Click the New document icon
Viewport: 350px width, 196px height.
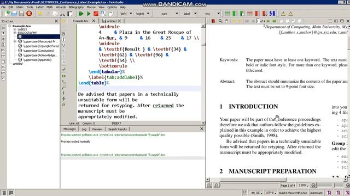tap(7, 14)
